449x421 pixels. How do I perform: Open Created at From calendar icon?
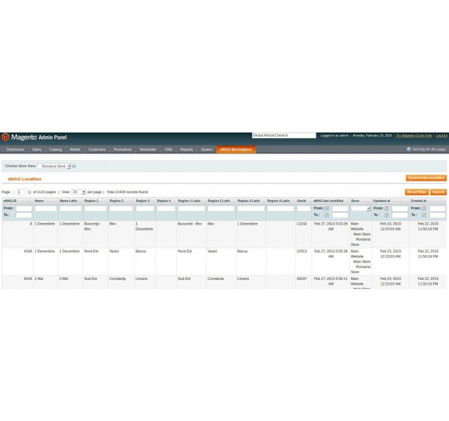(x=424, y=209)
